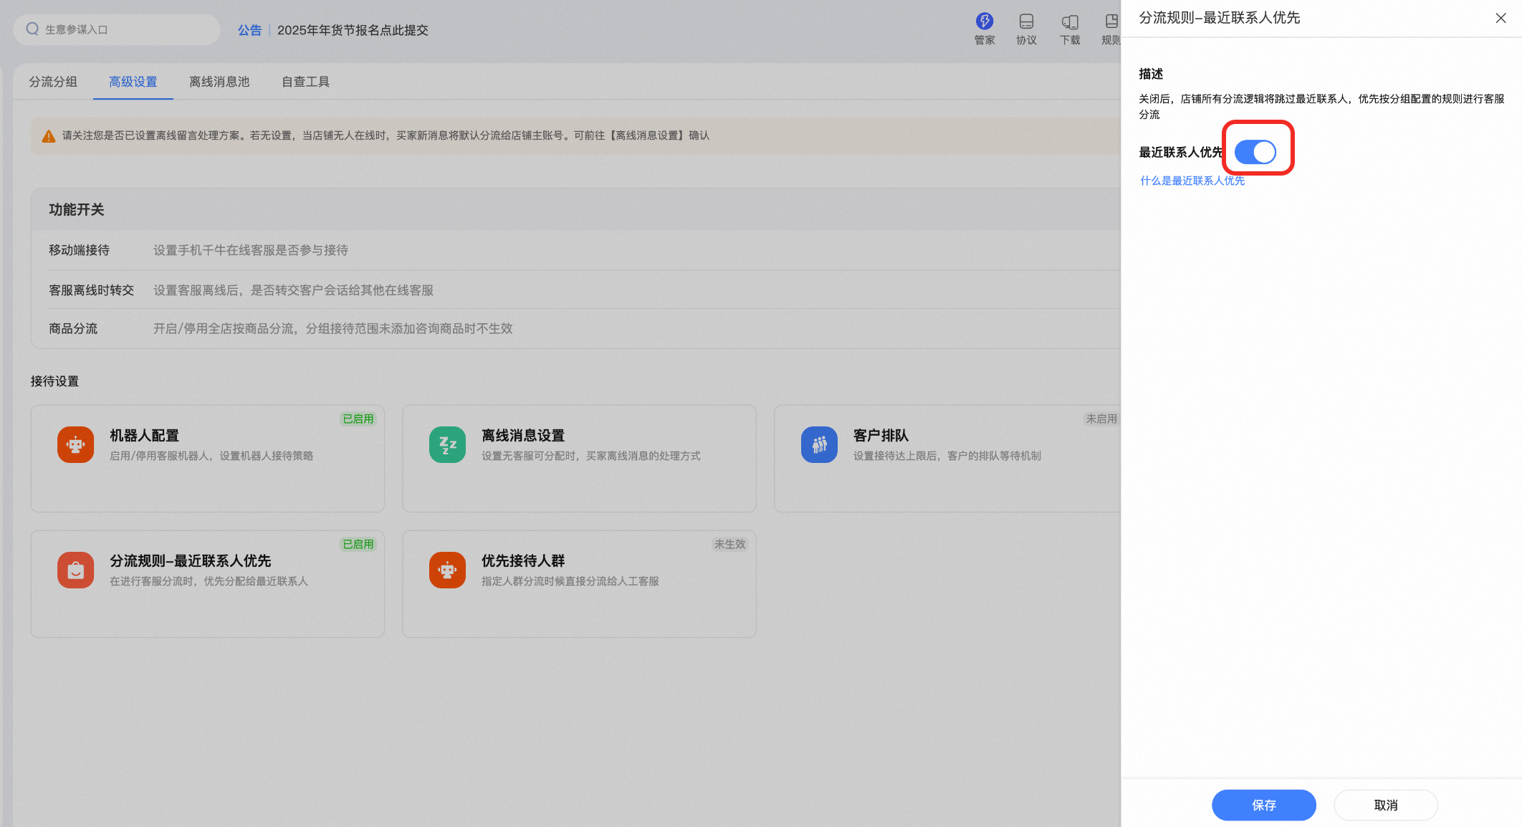This screenshot has height=827, width=1522.
Task: Open the 管家 icon in top bar
Action: coord(984,29)
